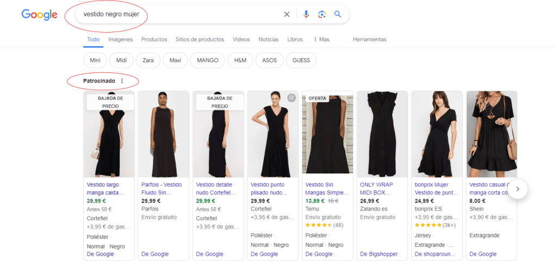Click the Zalando wrap dress thumbnail
The height and width of the screenshot is (267, 557).
(382, 134)
